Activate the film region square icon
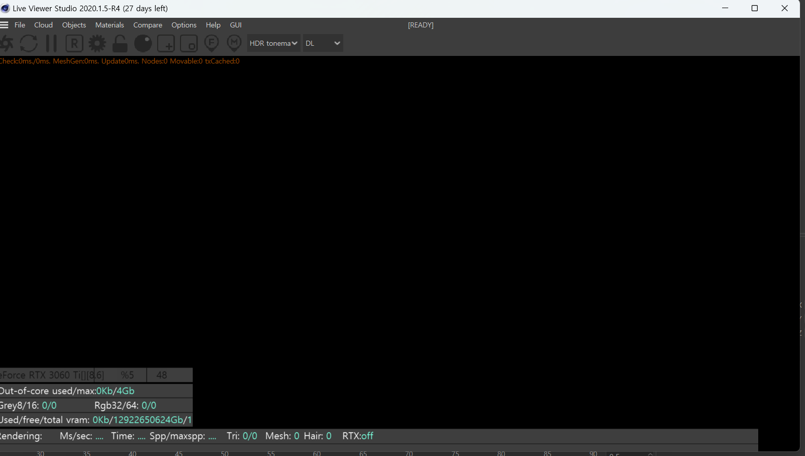Screen dimensions: 805x456 [x=189, y=43]
